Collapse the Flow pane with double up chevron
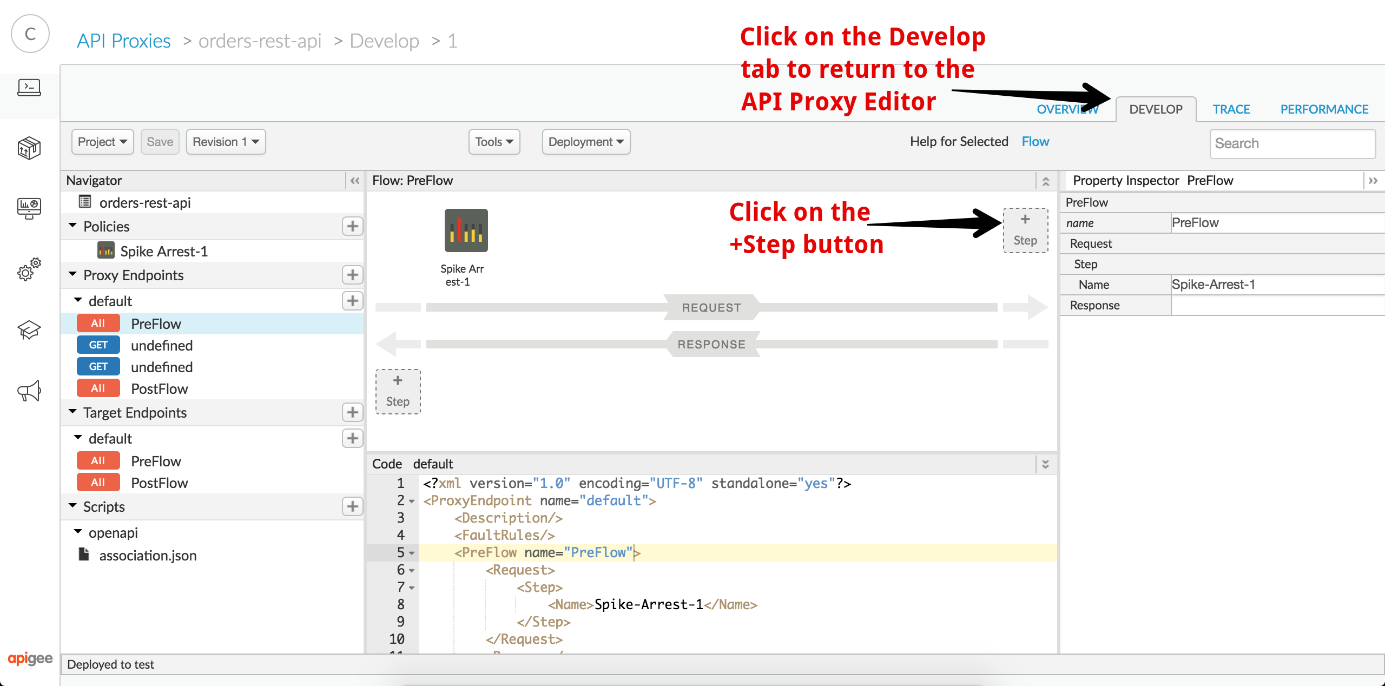Screen dimensions: 1385x686 (x=1046, y=181)
